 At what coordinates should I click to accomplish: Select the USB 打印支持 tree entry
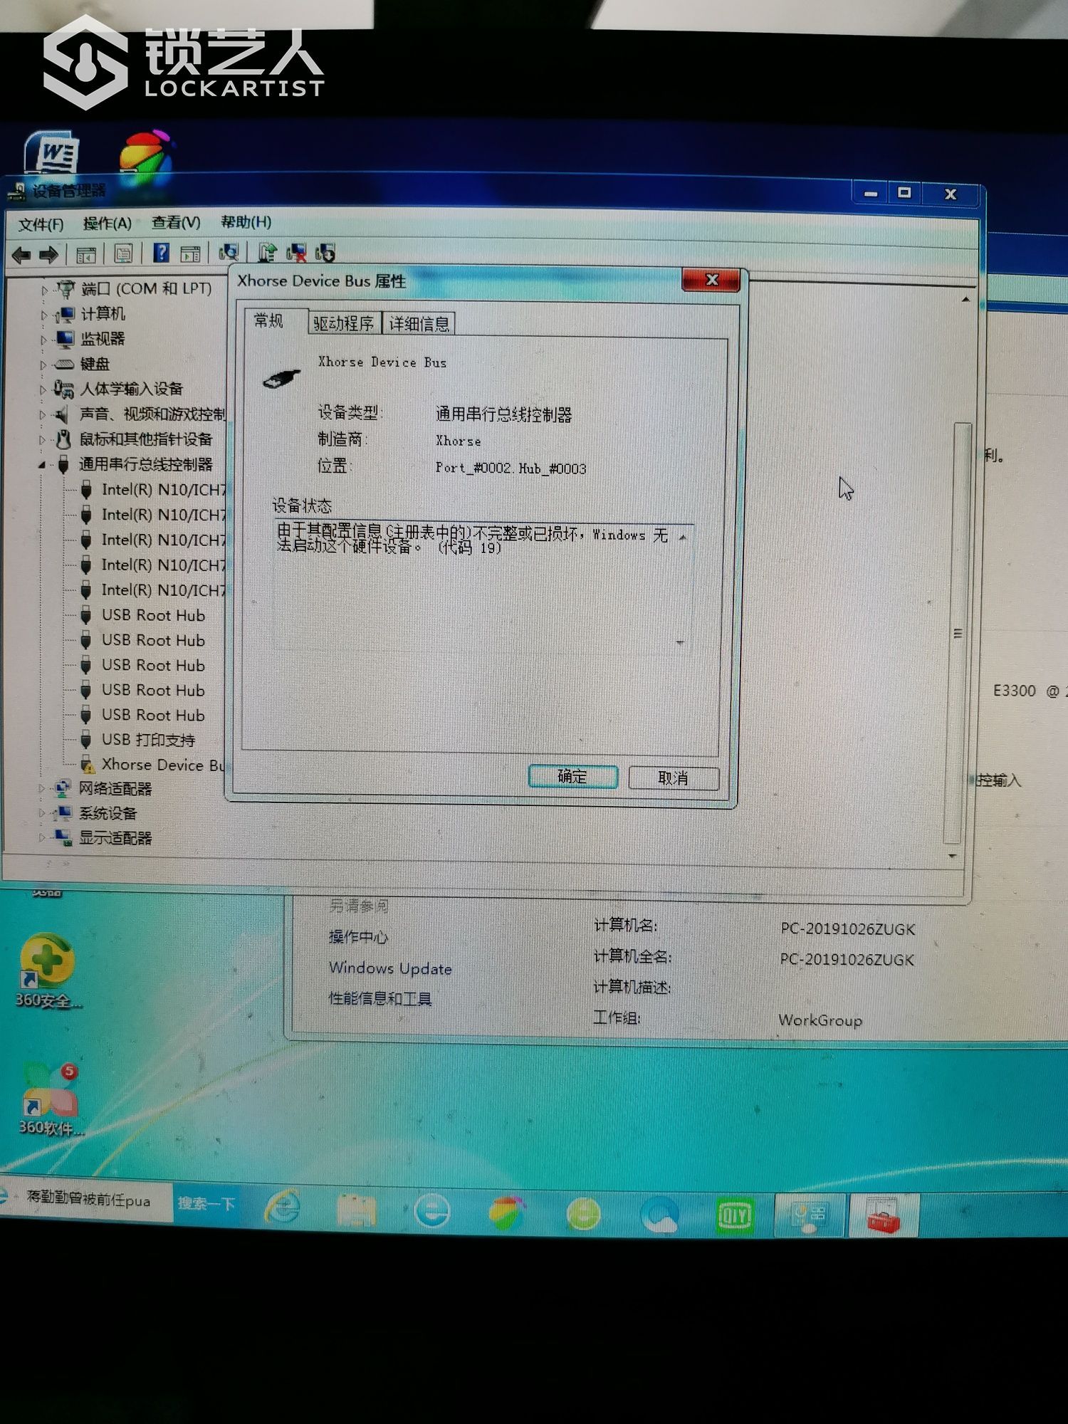(138, 740)
